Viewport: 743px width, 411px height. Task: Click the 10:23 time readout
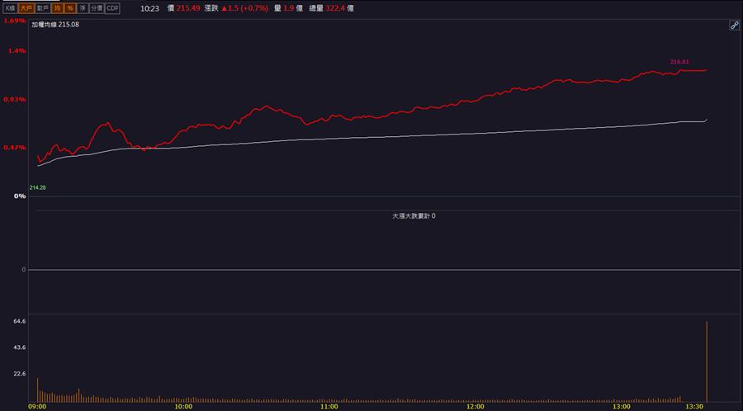[x=149, y=8]
